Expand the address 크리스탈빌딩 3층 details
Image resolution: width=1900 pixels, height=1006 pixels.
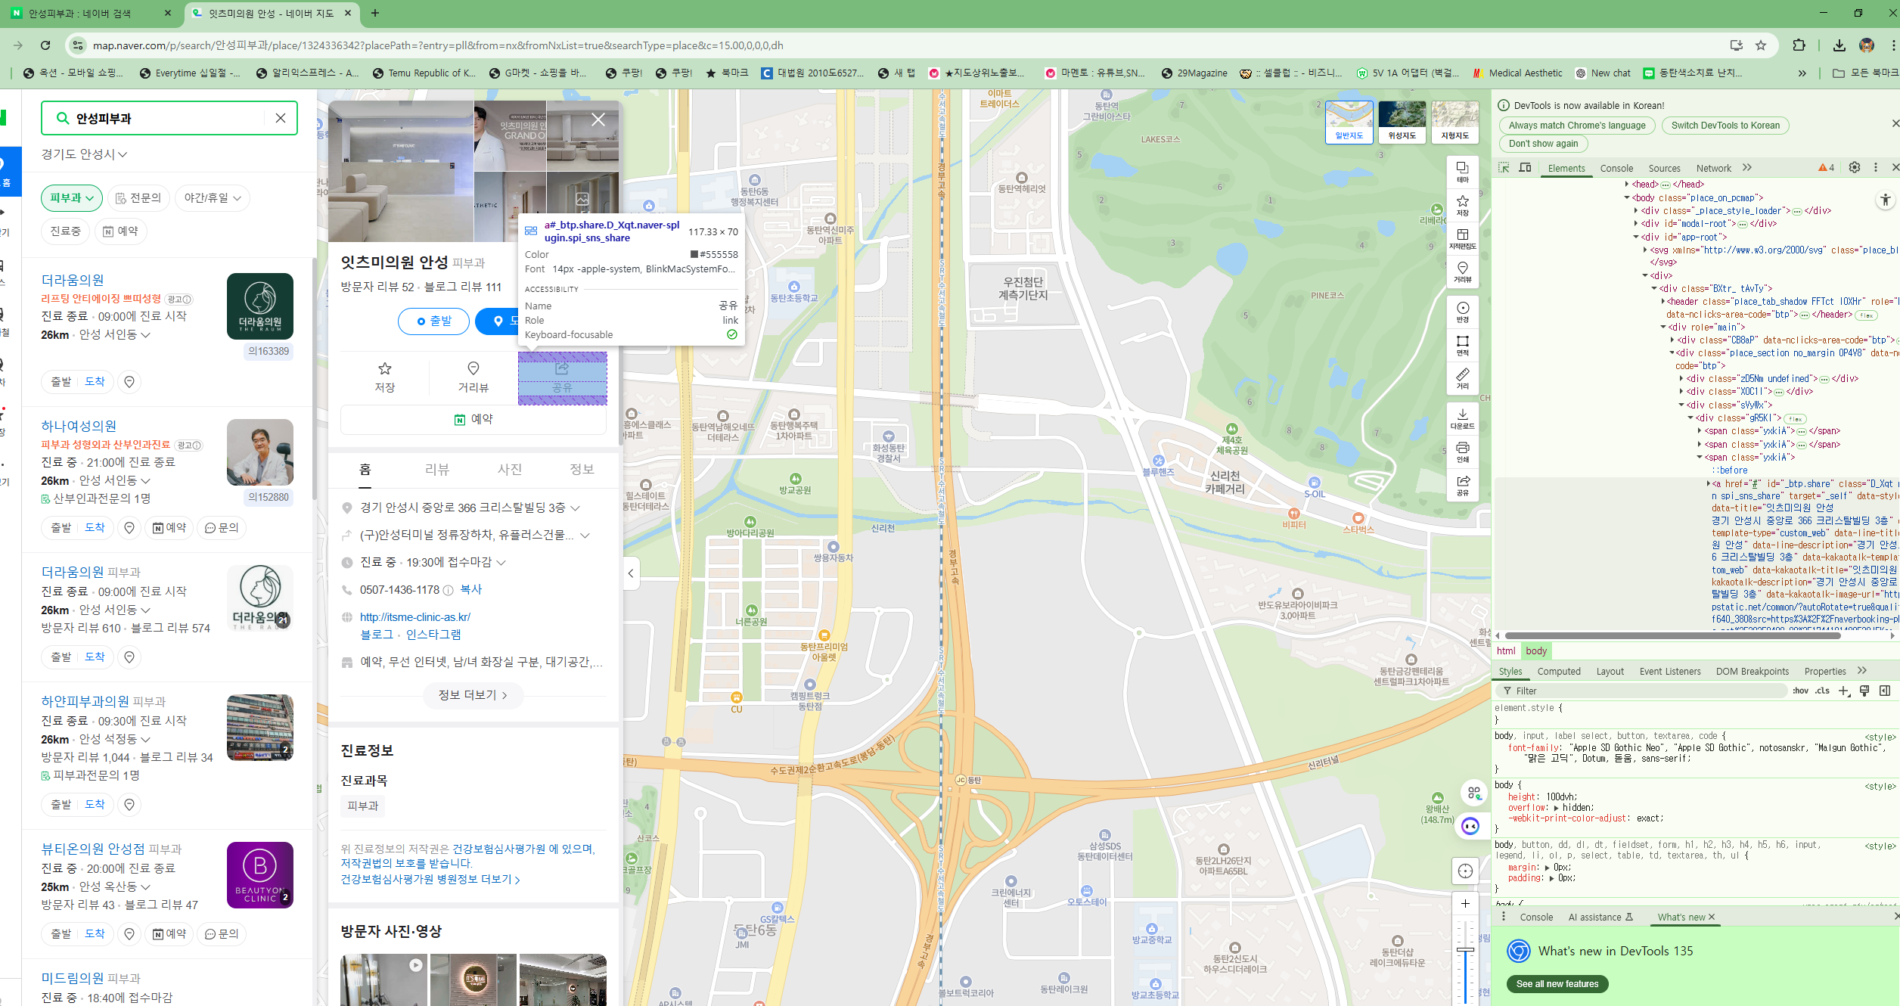point(575,508)
